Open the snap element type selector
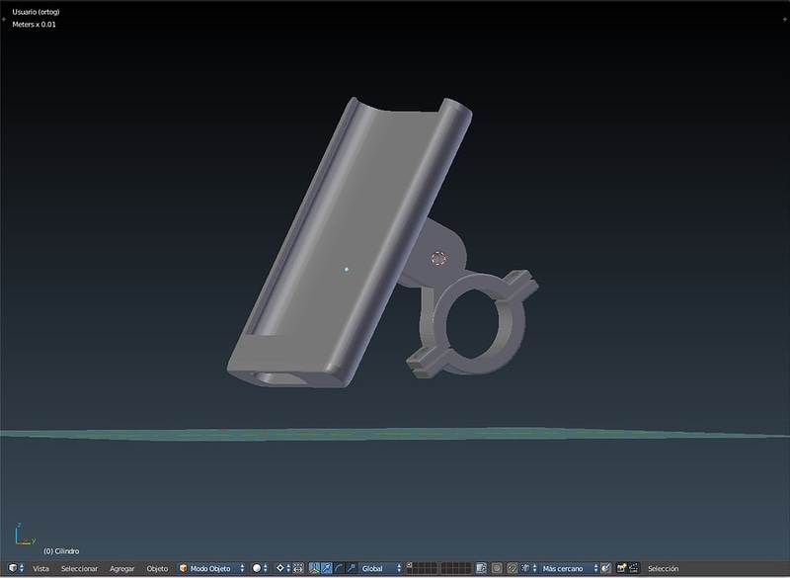 [x=528, y=568]
